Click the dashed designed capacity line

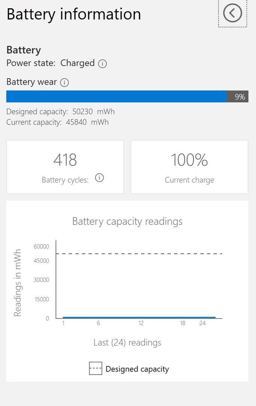(x=139, y=253)
